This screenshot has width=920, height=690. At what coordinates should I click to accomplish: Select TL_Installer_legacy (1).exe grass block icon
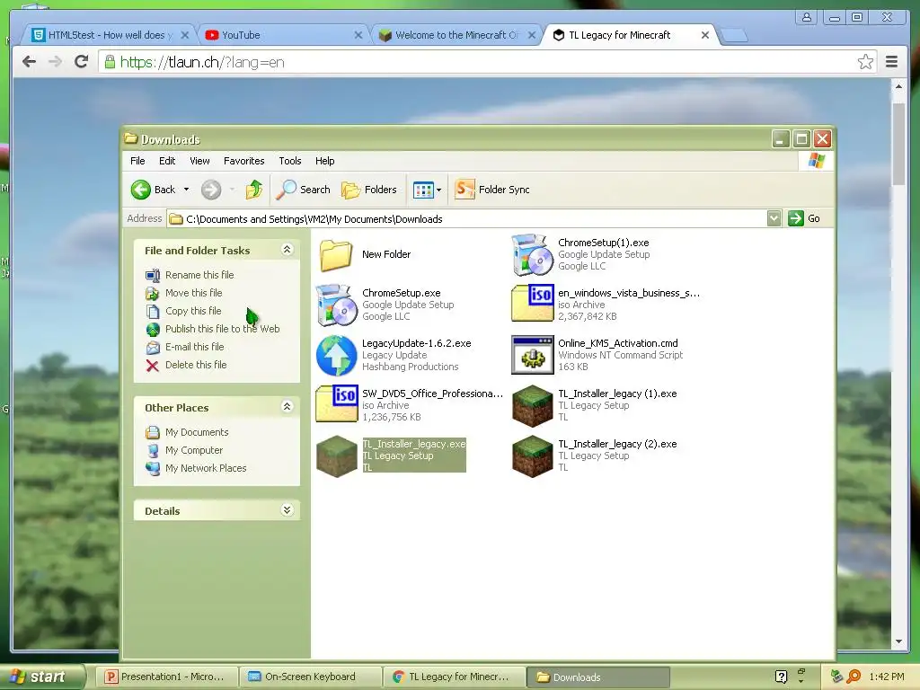(532, 406)
